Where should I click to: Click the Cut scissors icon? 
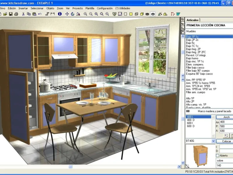tap(23, 14)
